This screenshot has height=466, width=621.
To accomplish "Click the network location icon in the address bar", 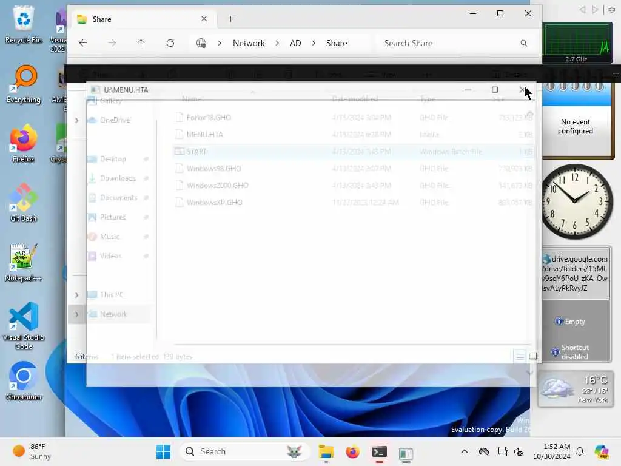I will coord(201,43).
